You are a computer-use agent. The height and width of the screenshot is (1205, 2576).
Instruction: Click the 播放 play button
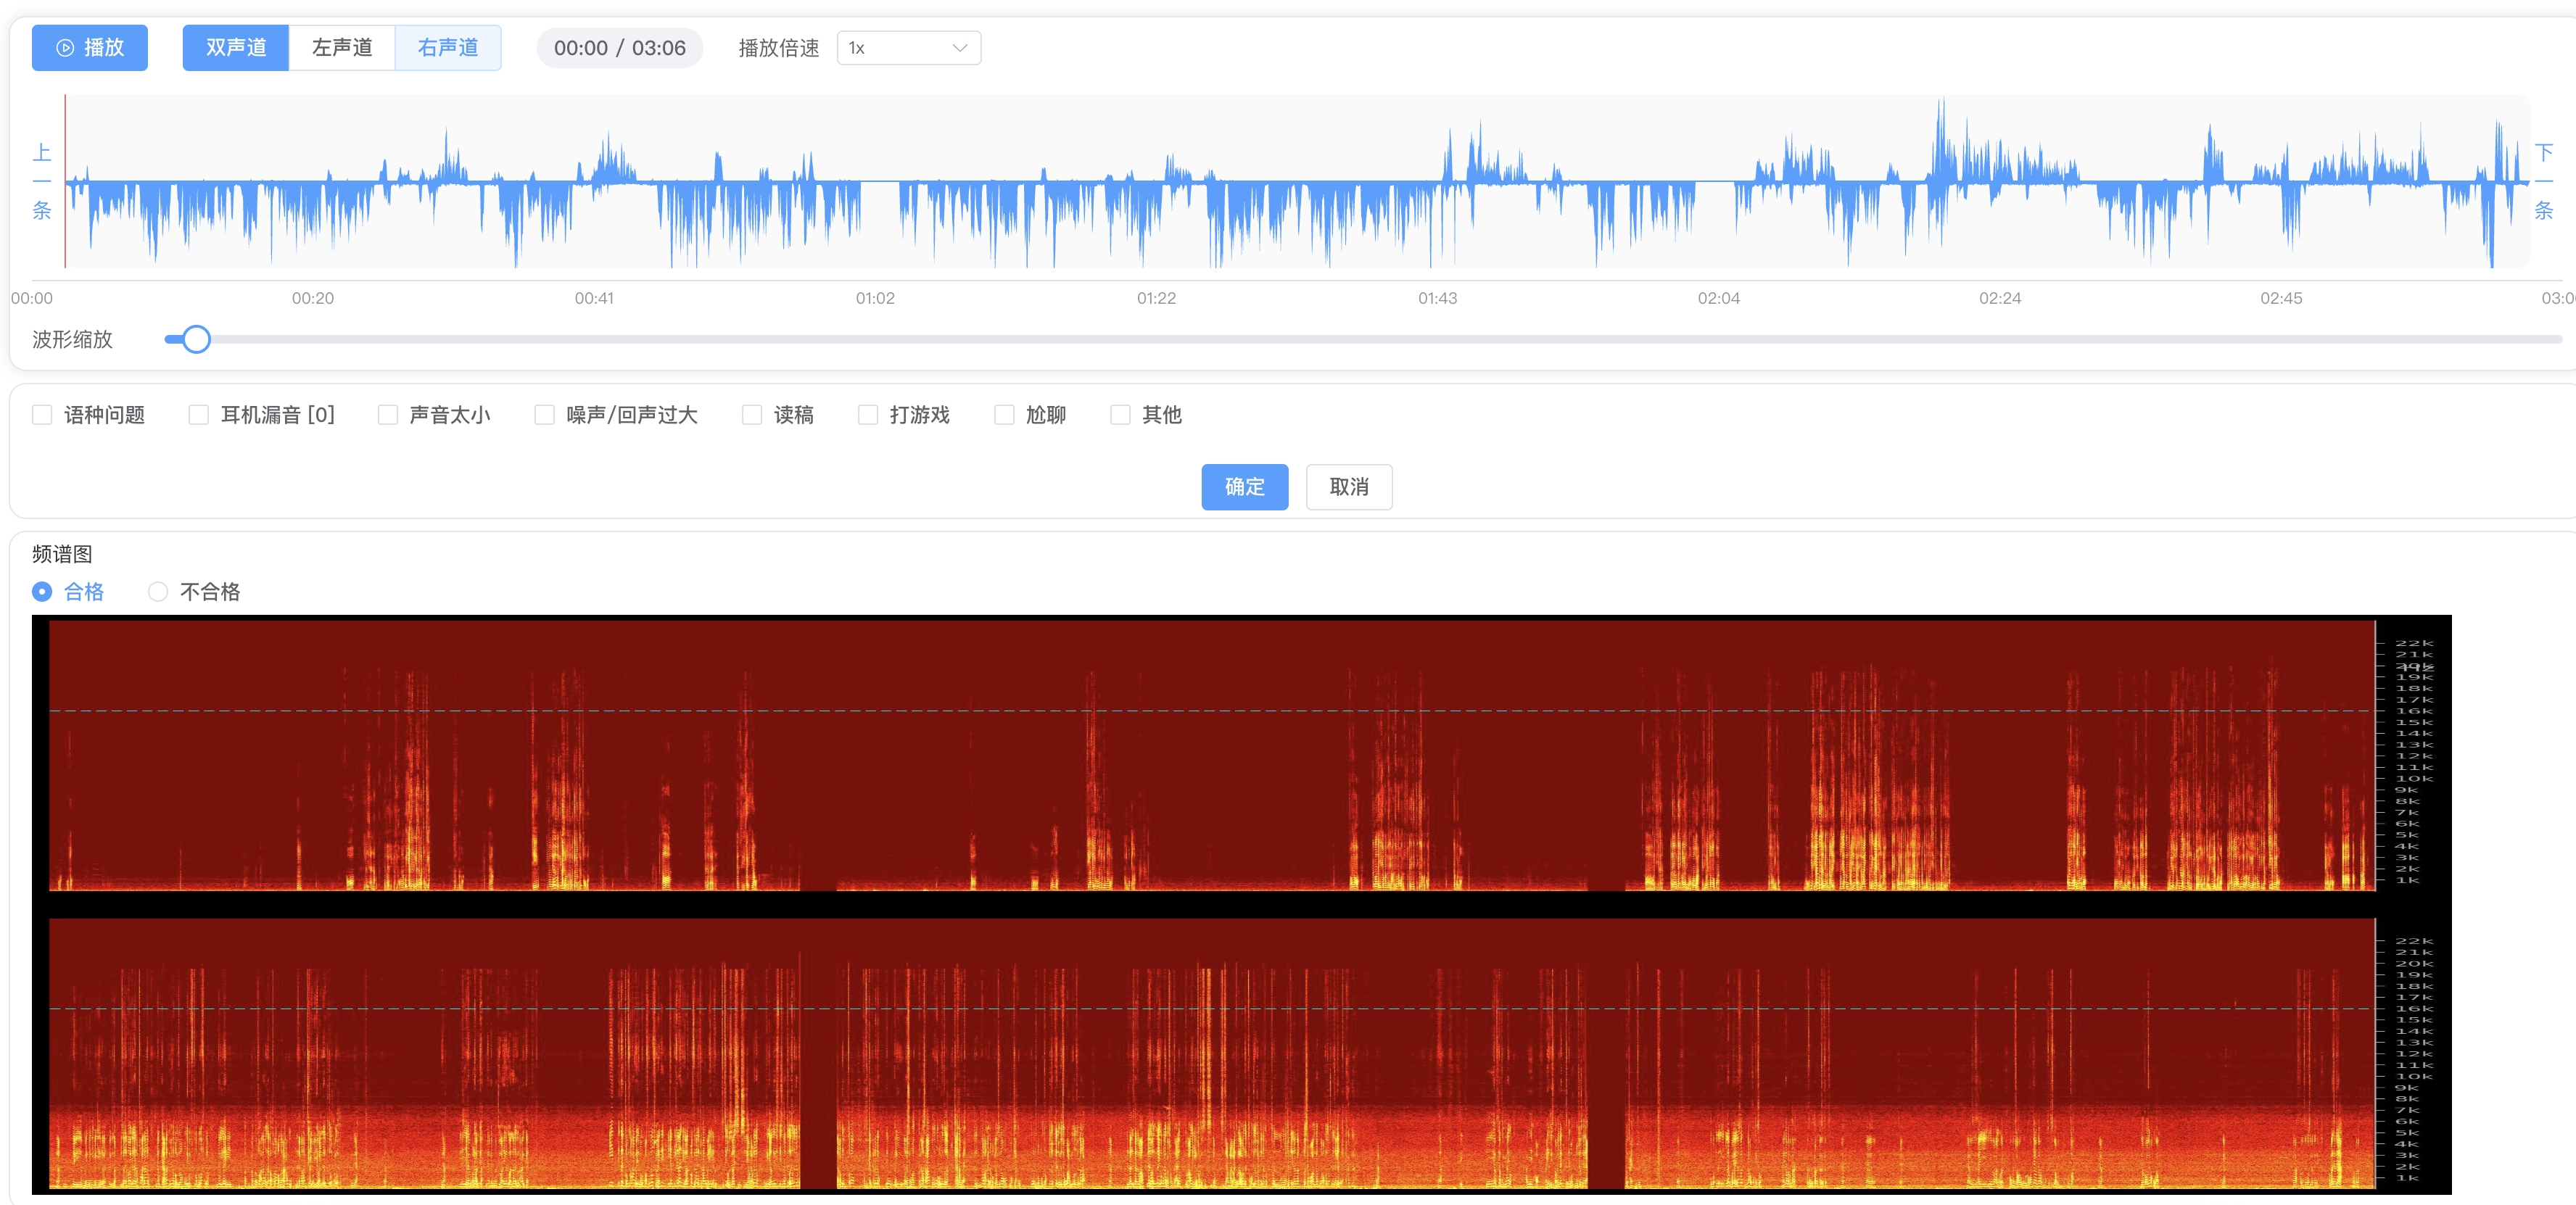[x=90, y=48]
